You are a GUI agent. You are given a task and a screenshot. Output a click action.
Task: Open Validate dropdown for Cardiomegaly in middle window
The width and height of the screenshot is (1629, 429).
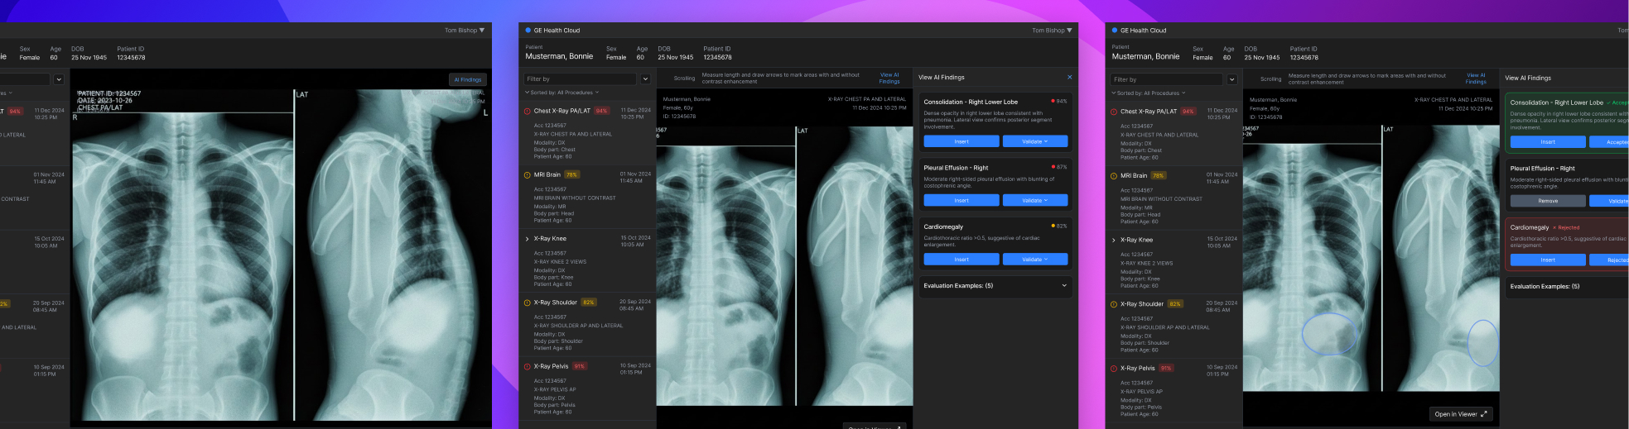[1034, 260]
